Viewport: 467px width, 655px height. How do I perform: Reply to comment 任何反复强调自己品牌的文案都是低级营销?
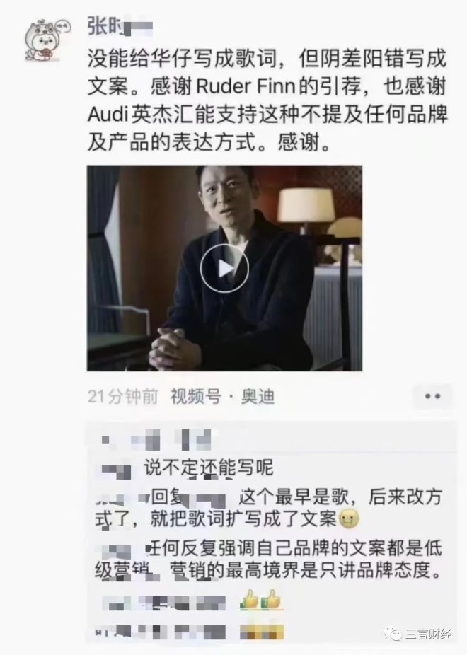point(269,560)
